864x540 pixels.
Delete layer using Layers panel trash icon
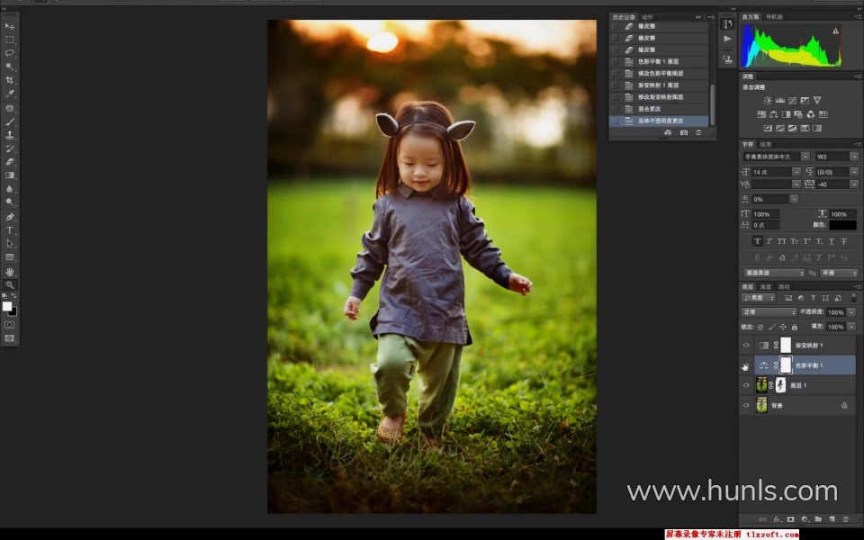[846, 519]
